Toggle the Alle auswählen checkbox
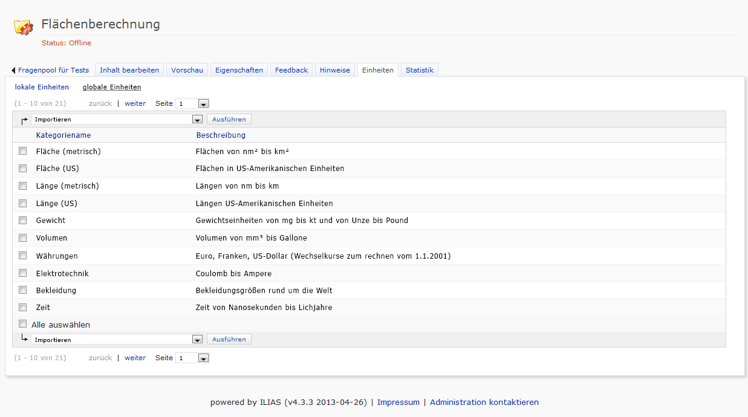Screen dimensions: 748x417 coord(23,324)
